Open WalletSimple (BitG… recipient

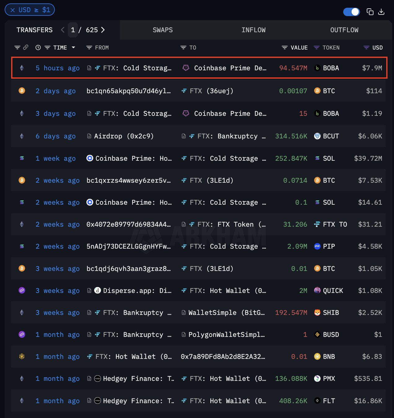[226, 312]
